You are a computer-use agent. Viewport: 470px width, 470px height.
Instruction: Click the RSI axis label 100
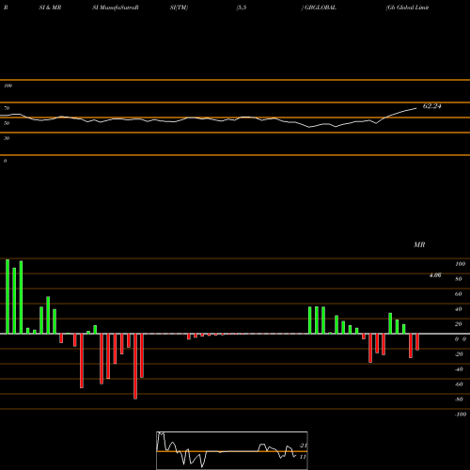[8, 86]
